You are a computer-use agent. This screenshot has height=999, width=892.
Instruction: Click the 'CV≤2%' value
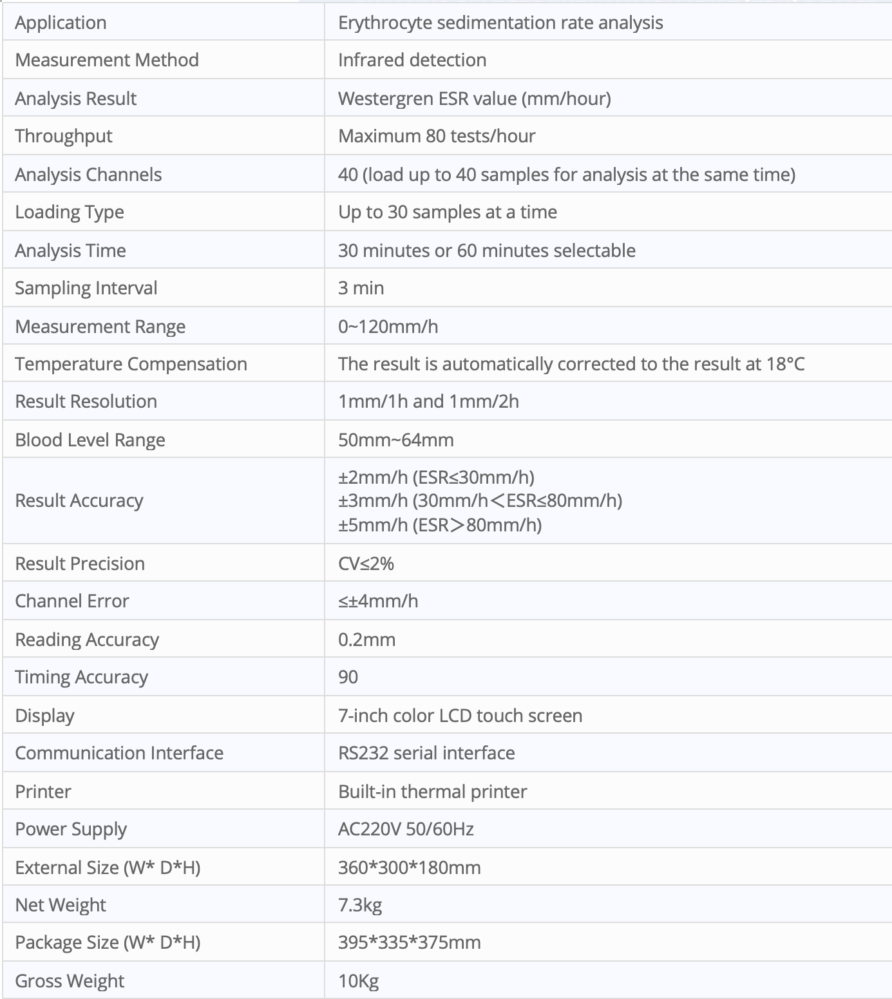pos(366,564)
